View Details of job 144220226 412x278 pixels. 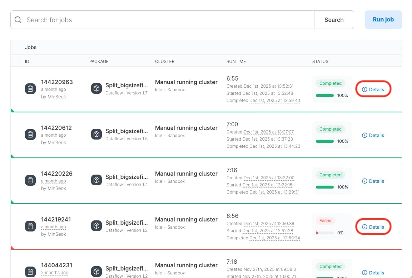pyautogui.click(x=373, y=181)
